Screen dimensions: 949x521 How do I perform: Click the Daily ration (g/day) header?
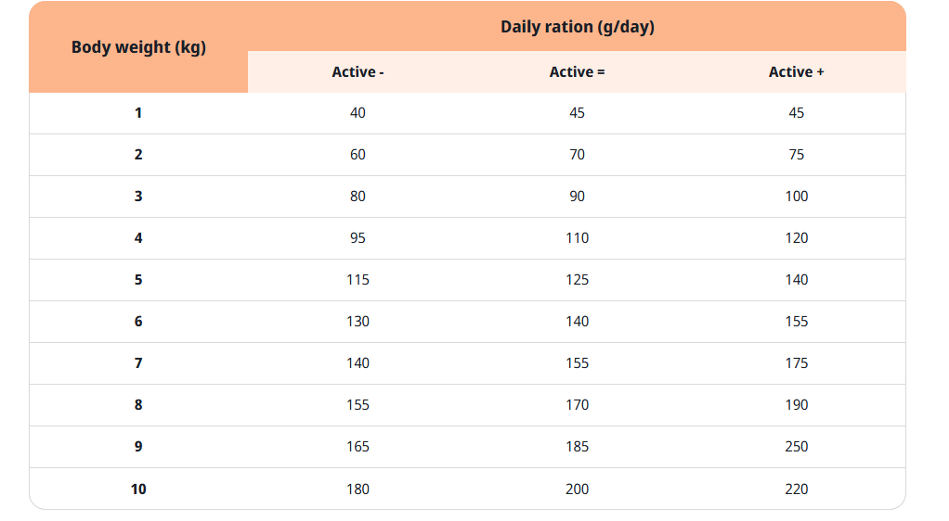click(x=577, y=27)
